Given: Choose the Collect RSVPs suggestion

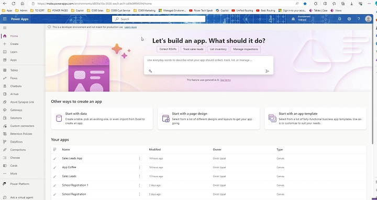Looking at the screenshot, I should coord(168,49).
